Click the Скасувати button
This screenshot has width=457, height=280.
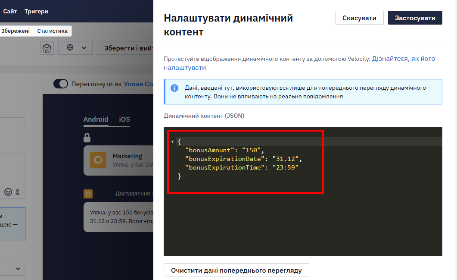pyautogui.click(x=359, y=18)
